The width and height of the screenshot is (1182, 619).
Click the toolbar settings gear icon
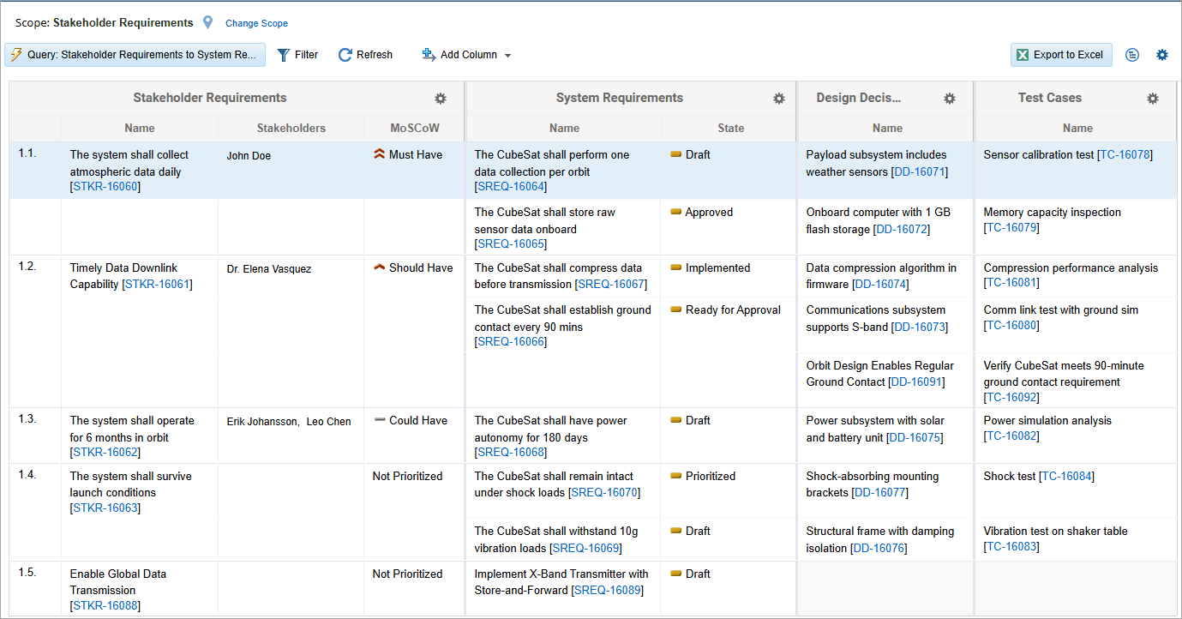[1162, 55]
